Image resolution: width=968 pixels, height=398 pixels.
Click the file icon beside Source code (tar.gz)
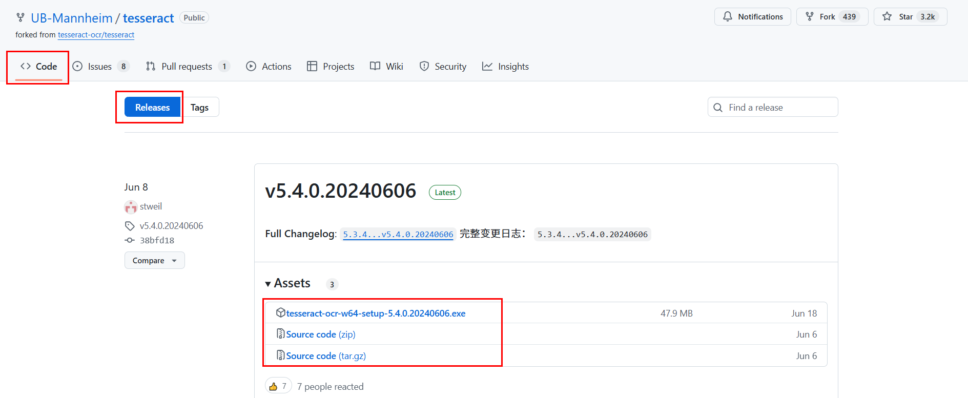point(280,355)
